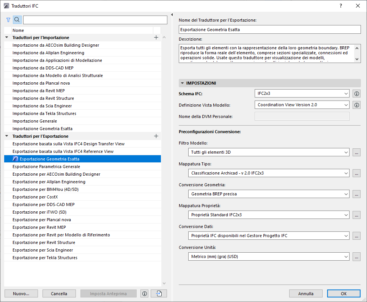The height and width of the screenshot is (302, 367).
Task: Open the Conversione Unità dropdown
Action: [x=269, y=256]
